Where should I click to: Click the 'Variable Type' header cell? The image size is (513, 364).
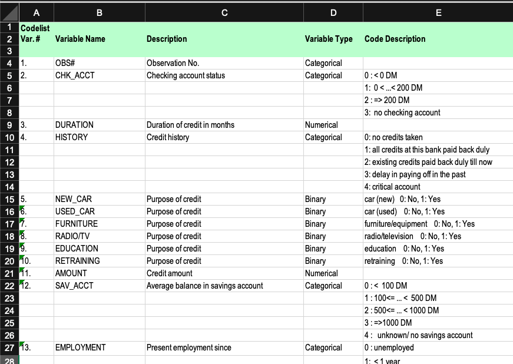tap(333, 39)
